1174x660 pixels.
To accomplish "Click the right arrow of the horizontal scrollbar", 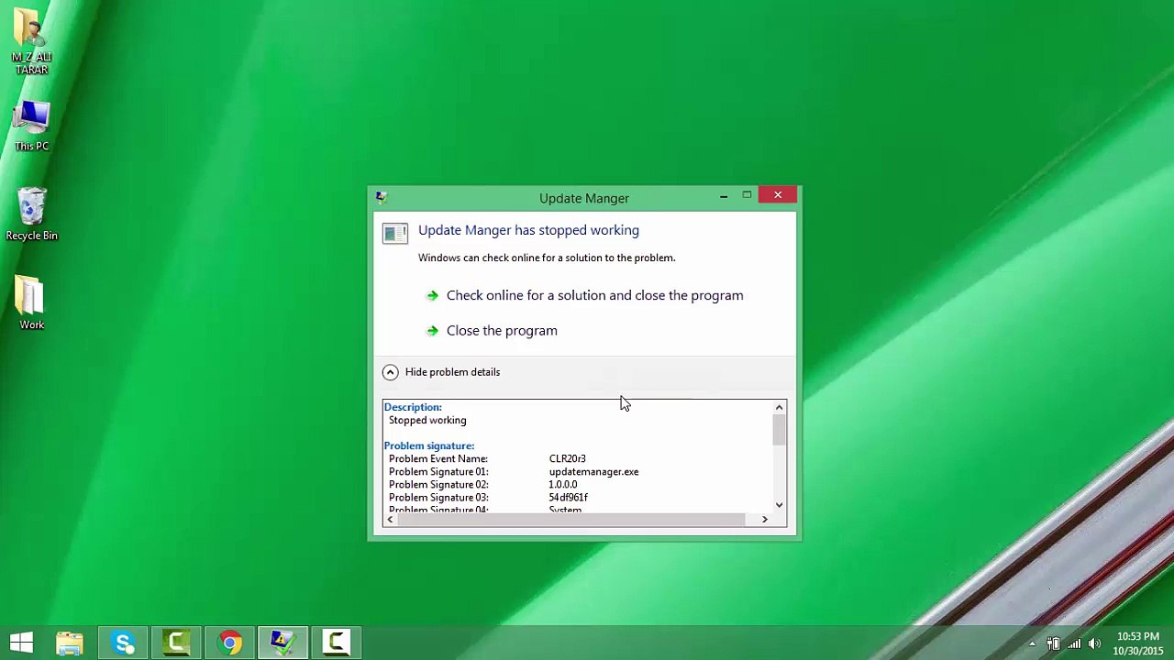I will coord(765,520).
